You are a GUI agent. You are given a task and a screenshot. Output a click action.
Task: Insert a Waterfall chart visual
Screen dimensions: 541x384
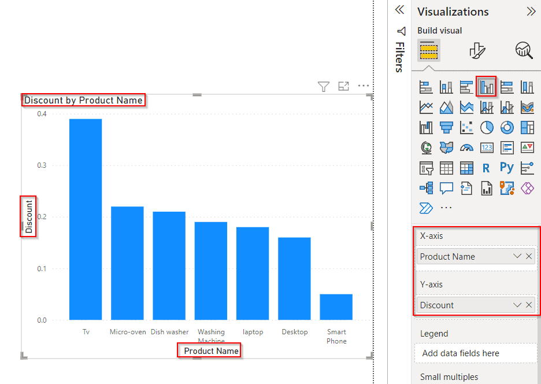(x=426, y=127)
